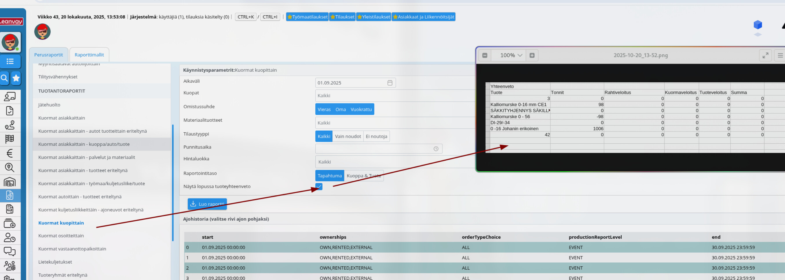785x280 pixels.
Task: Click the euro currency sidebar icon
Action: [x=10, y=153]
